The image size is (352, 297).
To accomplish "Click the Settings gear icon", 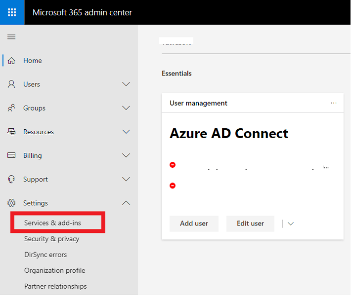I will (x=11, y=203).
